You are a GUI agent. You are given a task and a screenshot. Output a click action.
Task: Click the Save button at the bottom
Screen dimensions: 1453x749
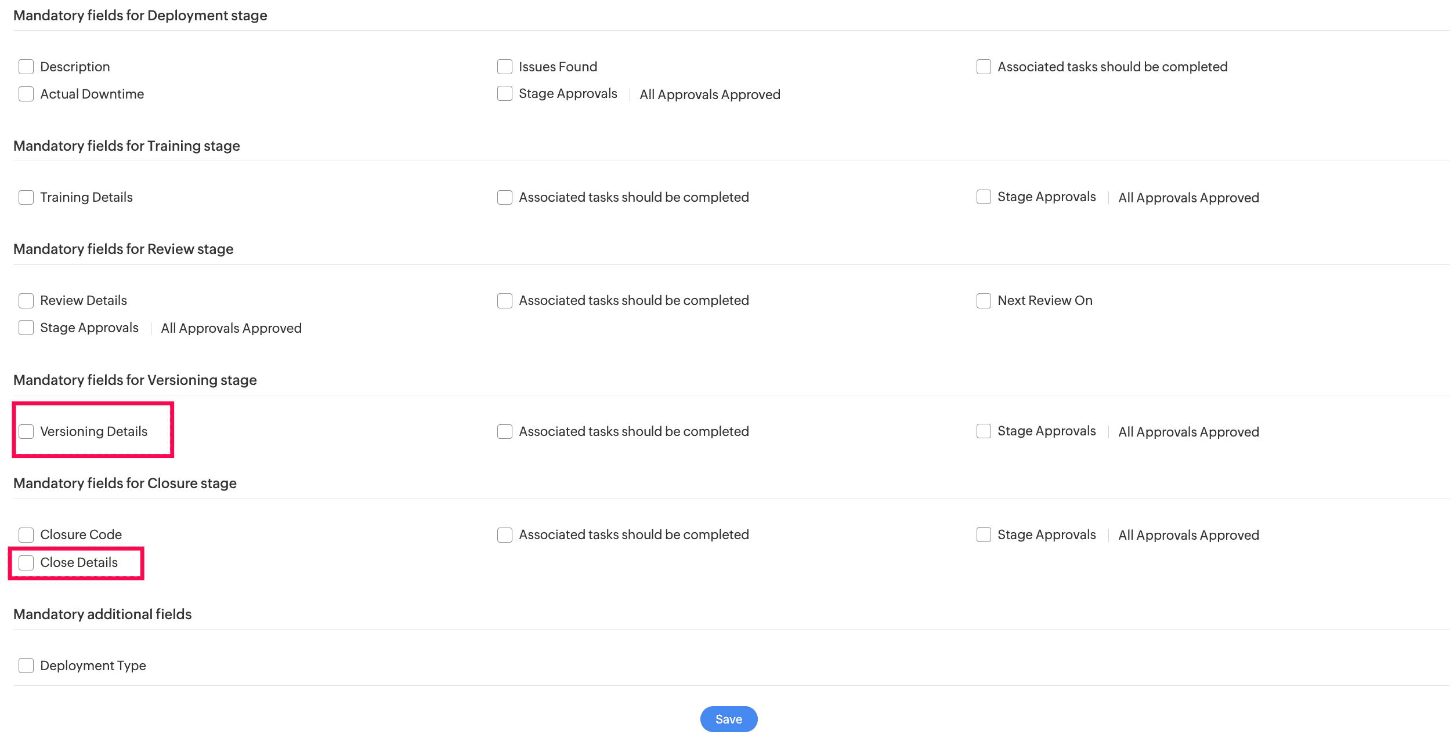tap(726, 719)
